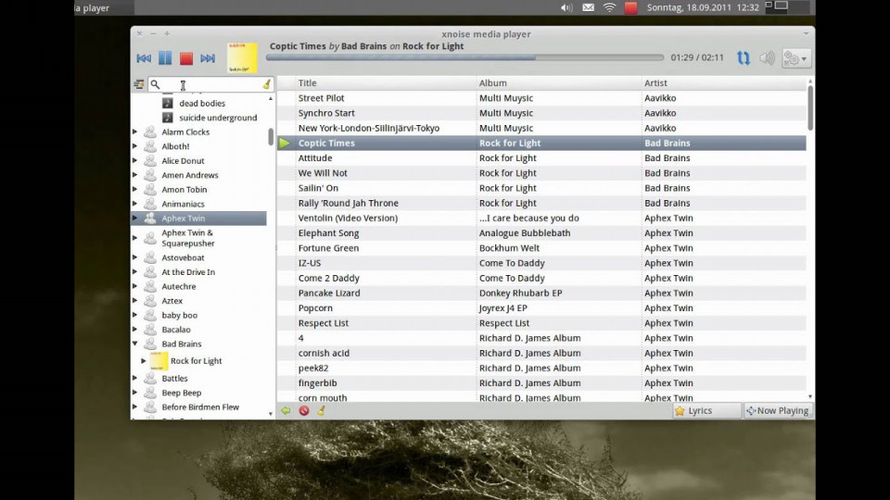This screenshot has width=890, height=500.
Task: Select Rally 'Round Jah Throne track
Action: tap(541, 203)
